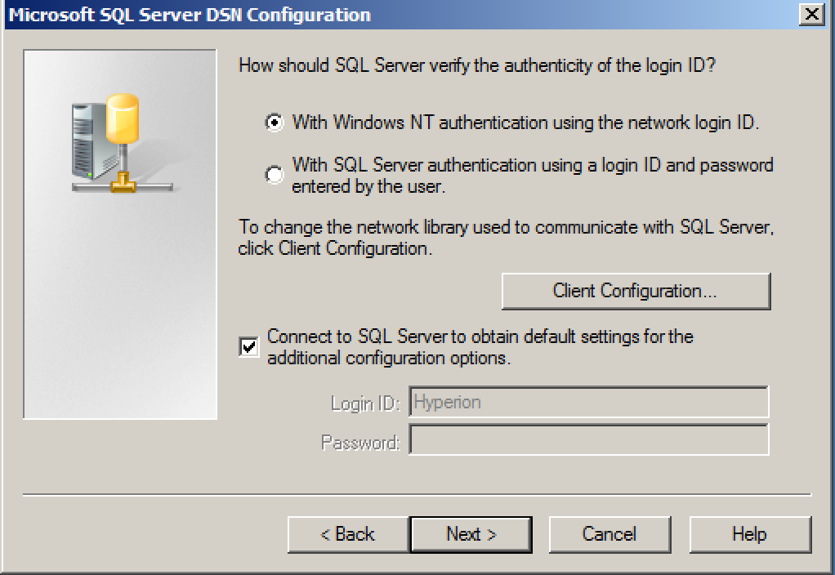Click the "entered by the user" label text

[368, 187]
